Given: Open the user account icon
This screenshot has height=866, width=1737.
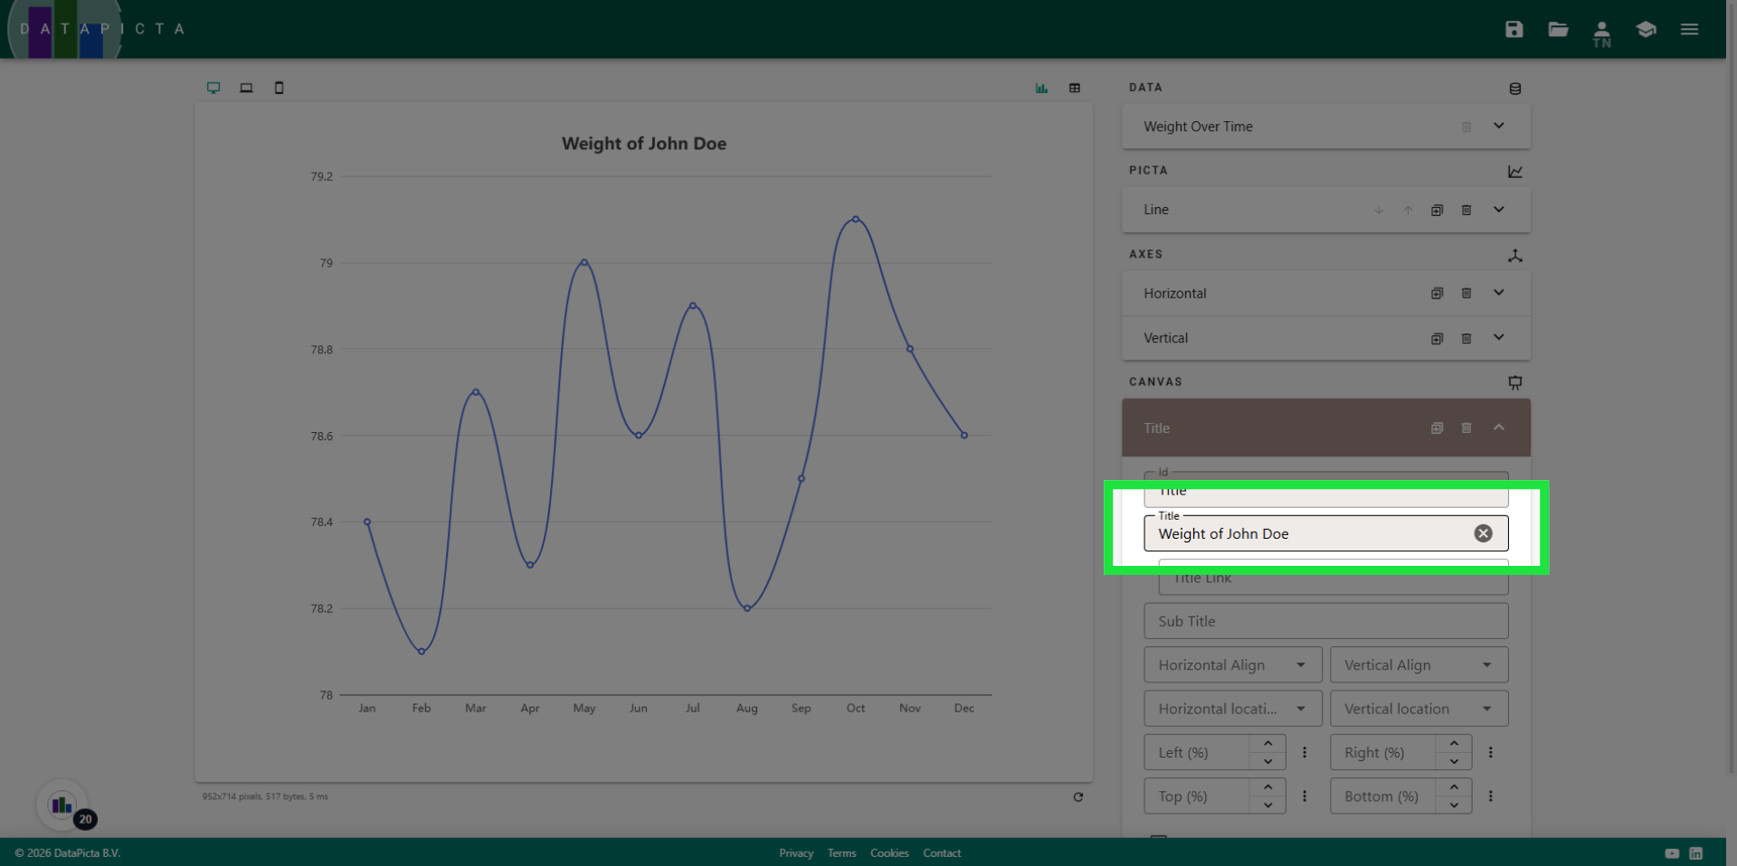Looking at the screenshot, I should [1601, 32].
